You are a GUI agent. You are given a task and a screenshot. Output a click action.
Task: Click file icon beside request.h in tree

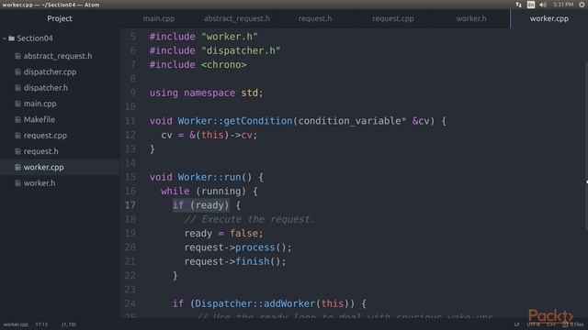(x=17, y=151)
